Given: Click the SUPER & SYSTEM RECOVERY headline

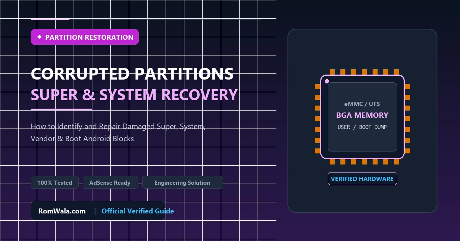Looking at the screenshot, I should [134, 94].
